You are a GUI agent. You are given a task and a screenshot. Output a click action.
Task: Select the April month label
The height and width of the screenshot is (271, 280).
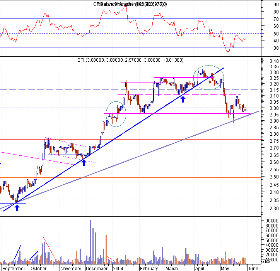[200, 268]
